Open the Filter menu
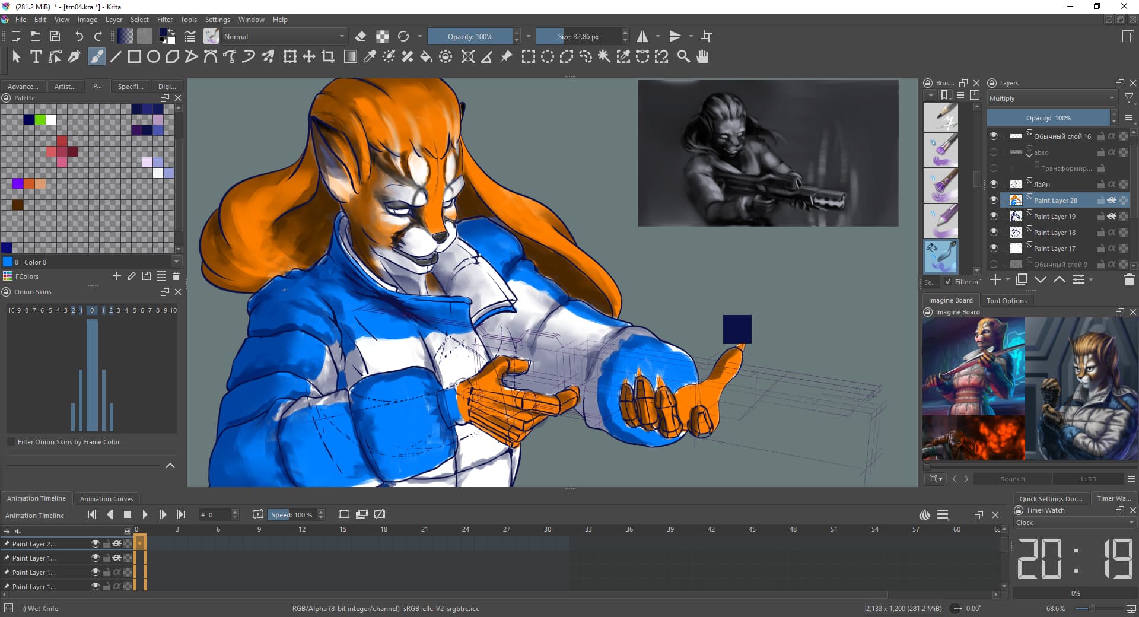This screenshot has width=1139, height=617. pyautogui.click(x=164, y=20)
